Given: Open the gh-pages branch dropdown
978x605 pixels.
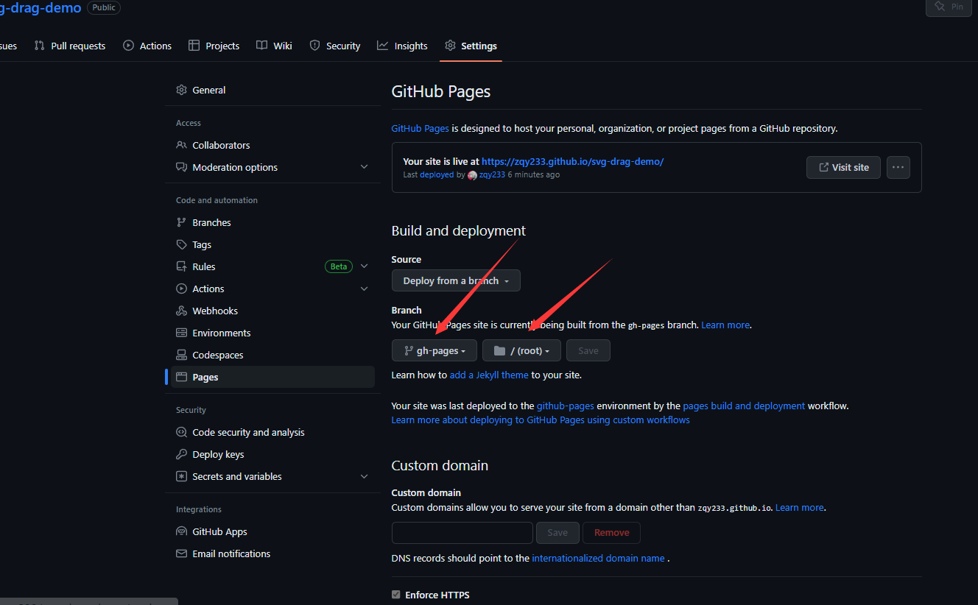Looking at the screenshot, I should pyautogui.click(x=435, y=350).
